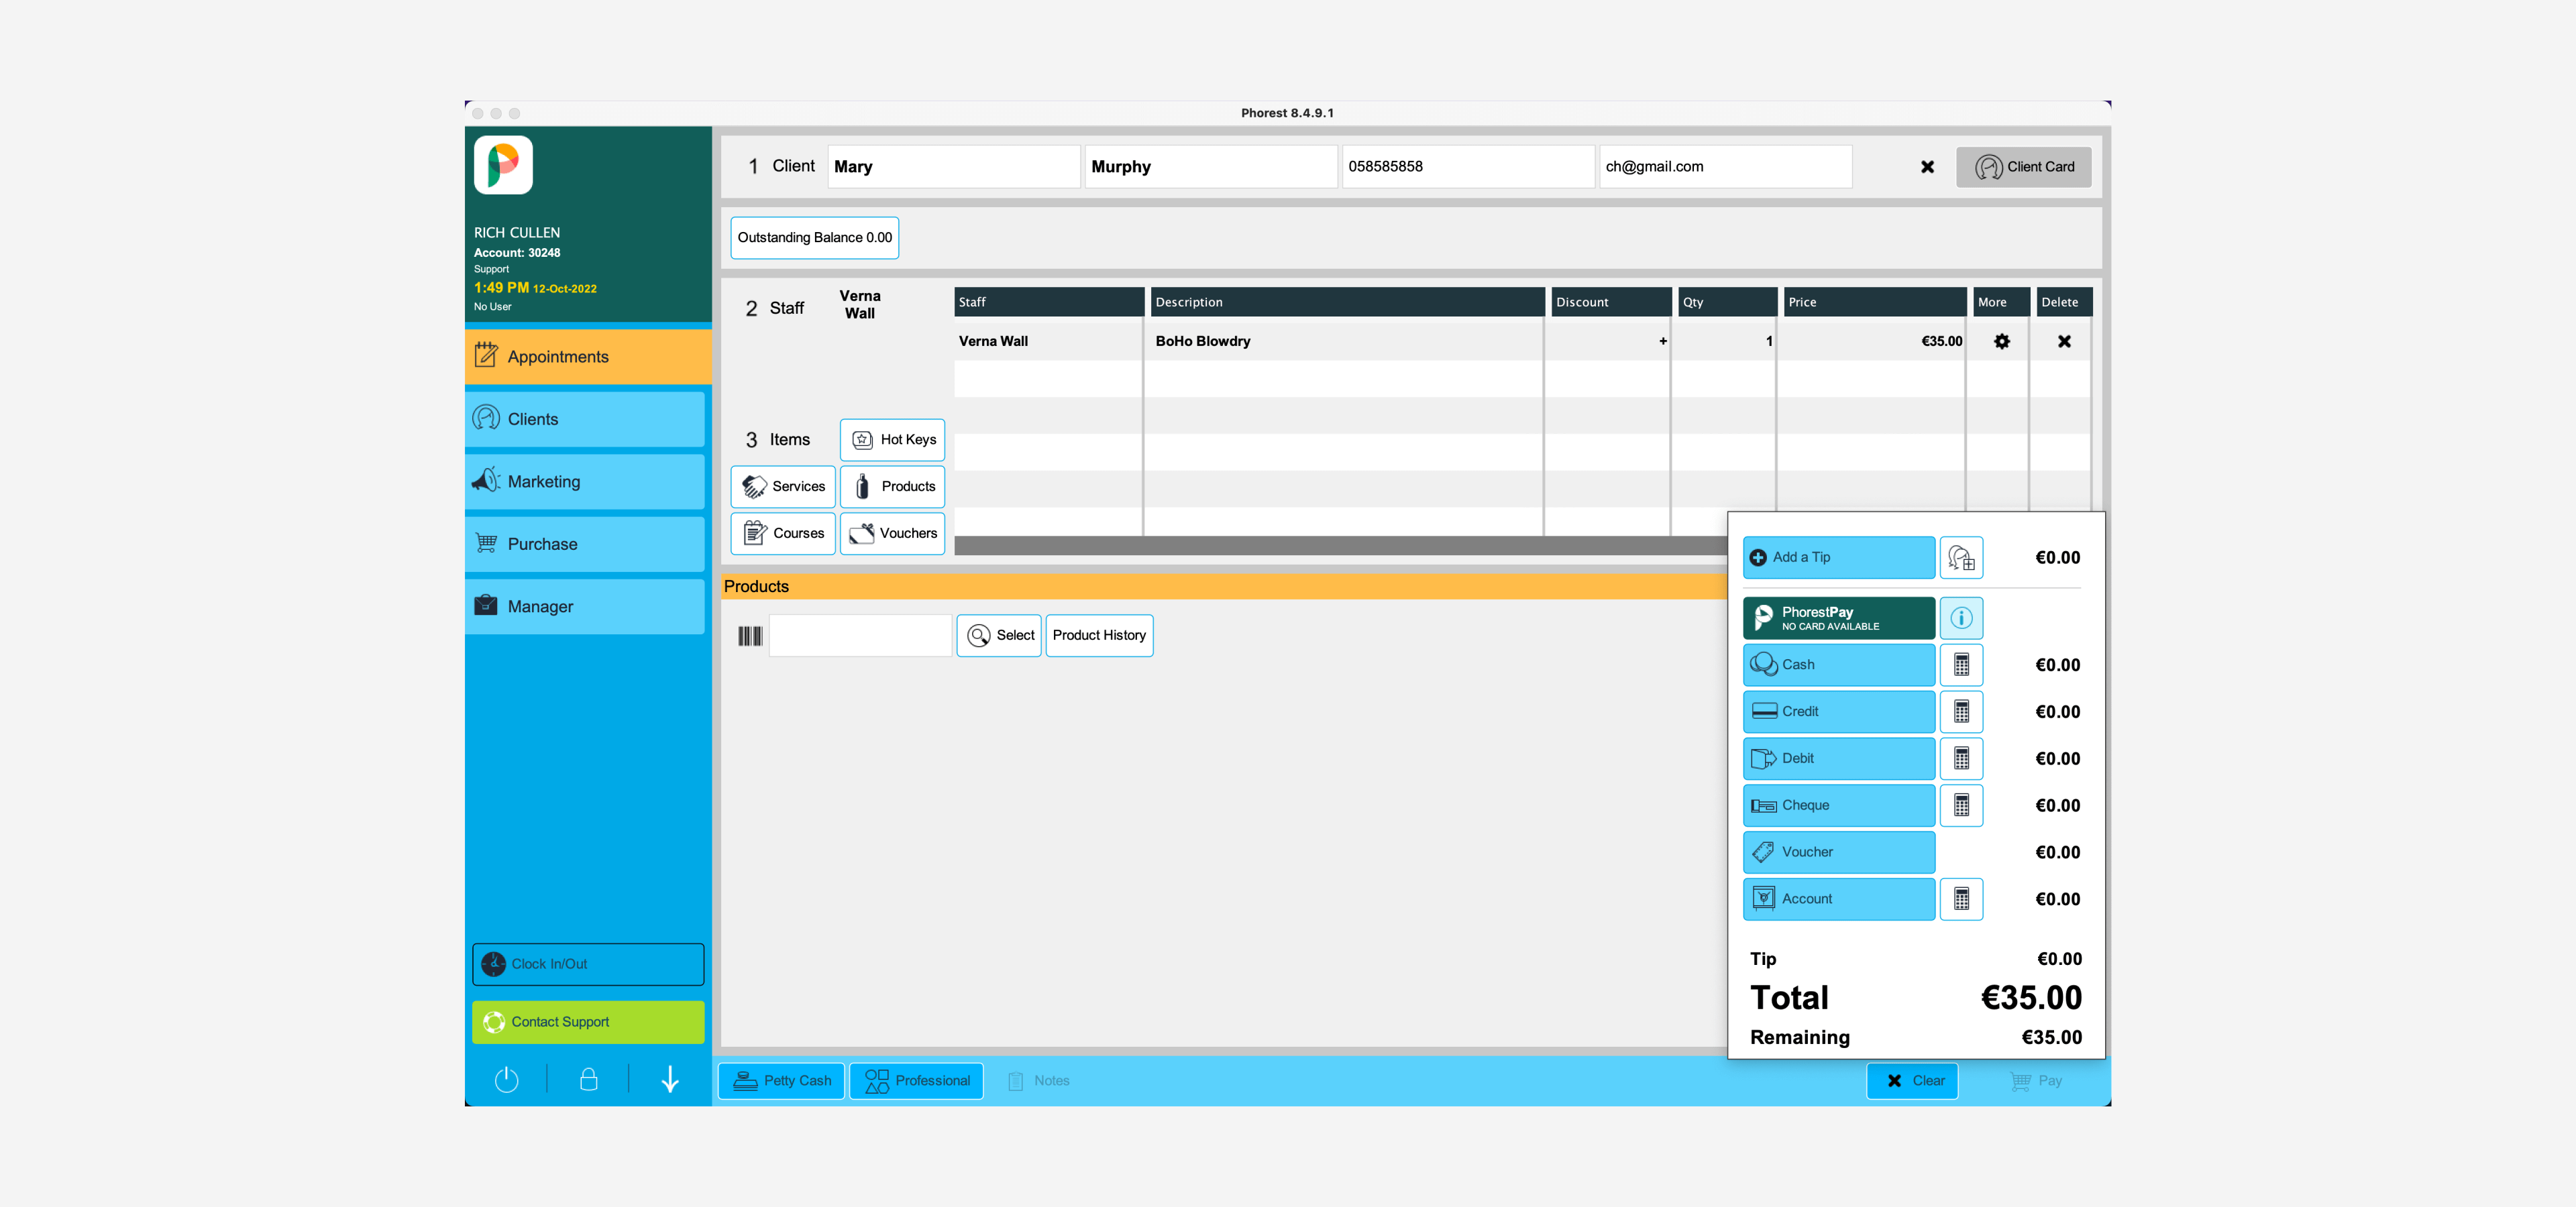The image size is (2576, 1207).
Task: Choose Cash payment method
Action: (1839, 665)
